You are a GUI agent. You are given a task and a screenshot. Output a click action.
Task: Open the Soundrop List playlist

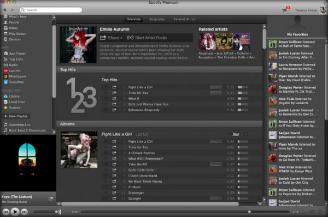pyautogui.click(x=17, y=124)
